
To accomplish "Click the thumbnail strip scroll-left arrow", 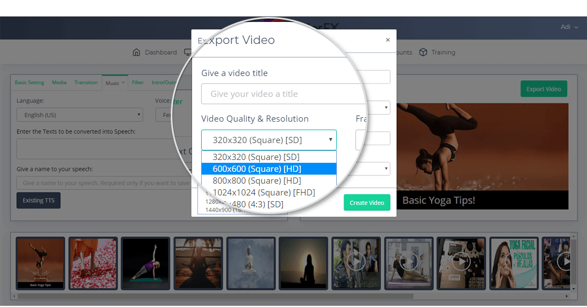I will coord(14,296).
